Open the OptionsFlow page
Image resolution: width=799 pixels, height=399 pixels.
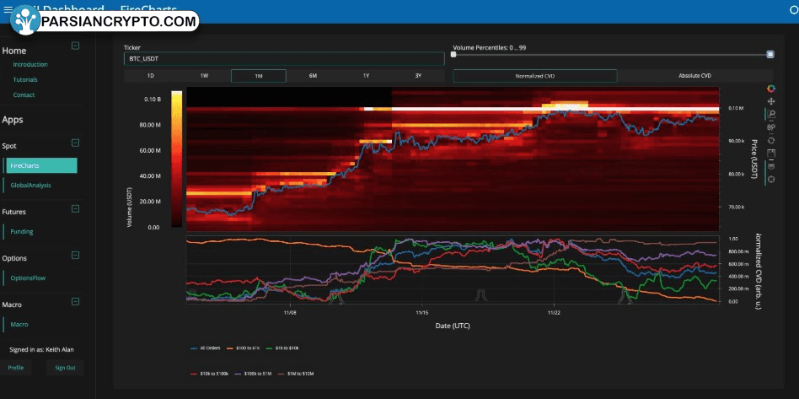28,278
